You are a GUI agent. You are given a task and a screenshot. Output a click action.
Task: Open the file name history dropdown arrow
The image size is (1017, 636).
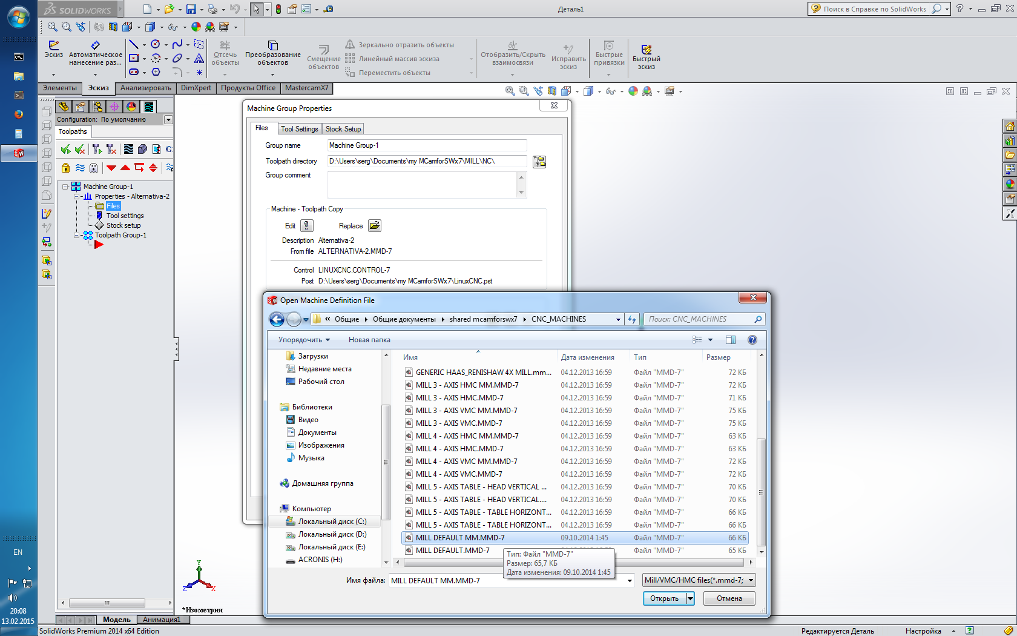630,580
